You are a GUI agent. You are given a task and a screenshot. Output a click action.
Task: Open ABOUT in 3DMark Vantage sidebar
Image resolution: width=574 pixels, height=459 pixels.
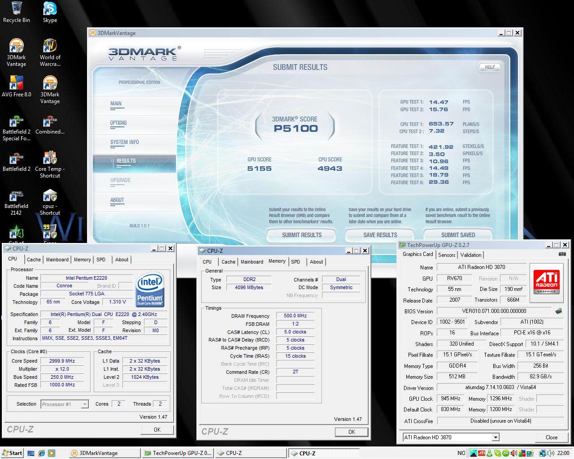click(x=117, y=200)
